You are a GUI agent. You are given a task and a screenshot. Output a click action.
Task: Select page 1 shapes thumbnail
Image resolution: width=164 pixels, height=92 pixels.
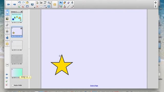tap(17, 17)
